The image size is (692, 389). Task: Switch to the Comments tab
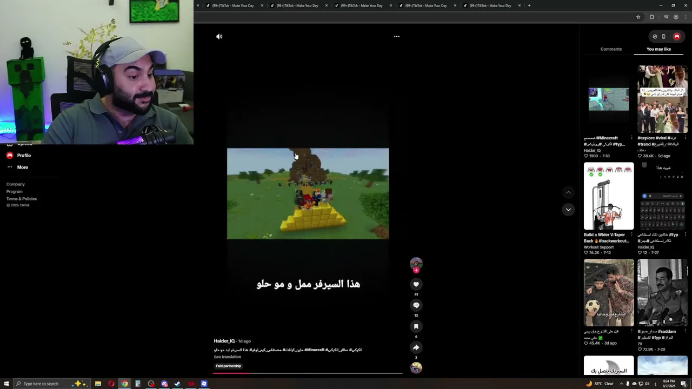611,49
